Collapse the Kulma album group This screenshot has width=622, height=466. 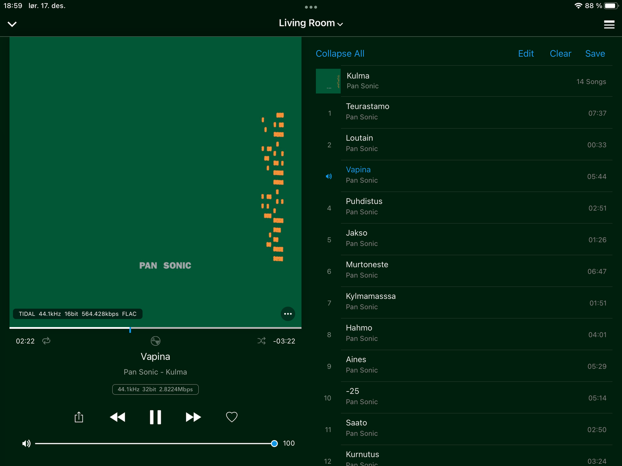pyautogui.click(x=464, y=81)
